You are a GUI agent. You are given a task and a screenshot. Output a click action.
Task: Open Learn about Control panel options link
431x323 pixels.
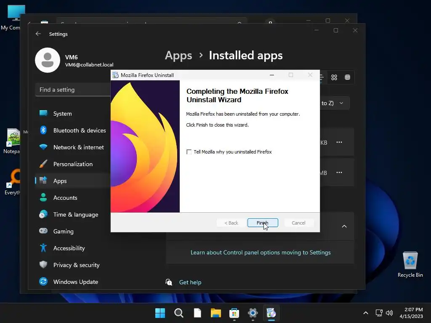261,252
